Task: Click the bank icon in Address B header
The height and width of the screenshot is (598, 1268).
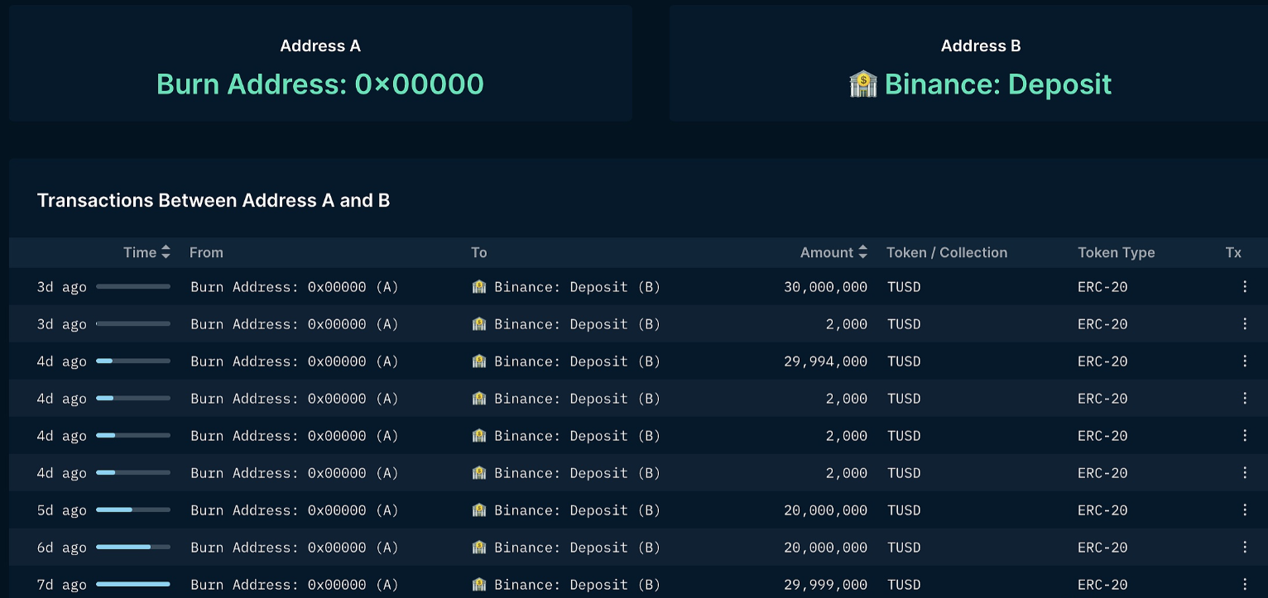Action: point(863,84)
